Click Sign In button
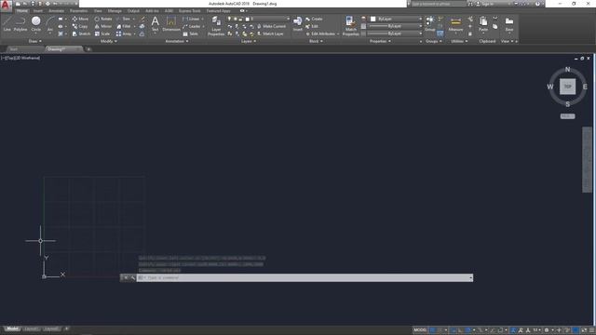 [485, 4]
